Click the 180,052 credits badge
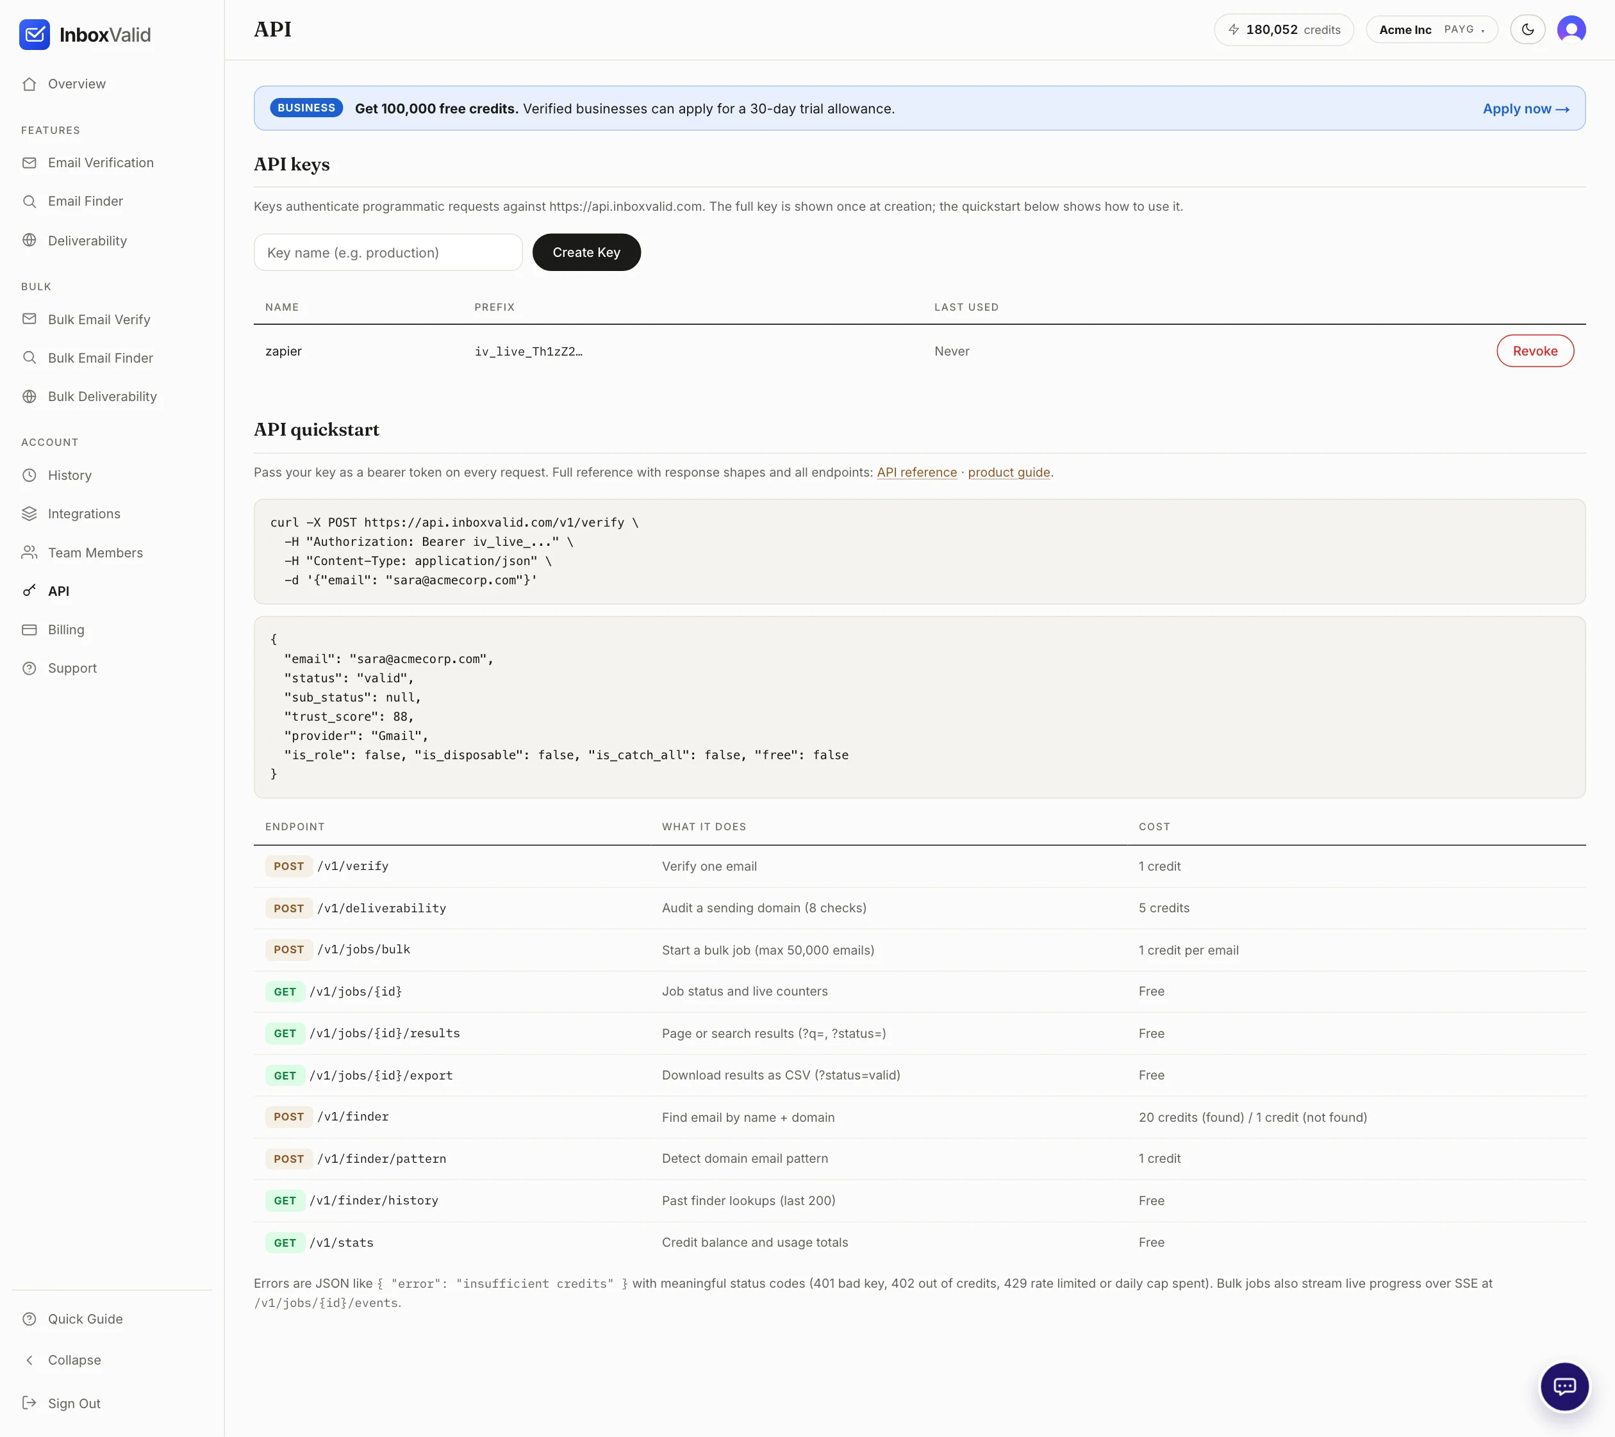Image resolution: width=1615 pixels, height=1437 pixels. [x=1283, y=30]
